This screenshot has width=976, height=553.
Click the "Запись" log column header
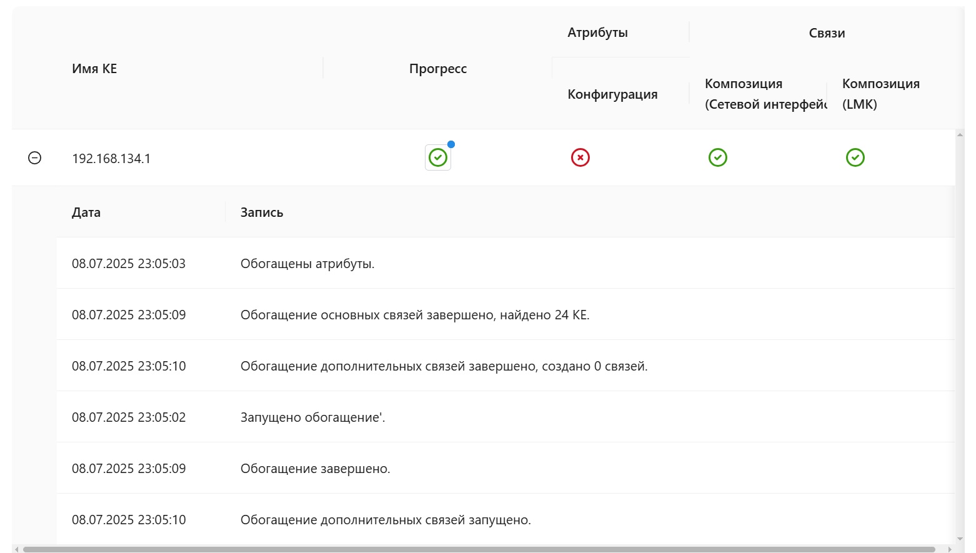pyautogui.click(x=262, y=212)
